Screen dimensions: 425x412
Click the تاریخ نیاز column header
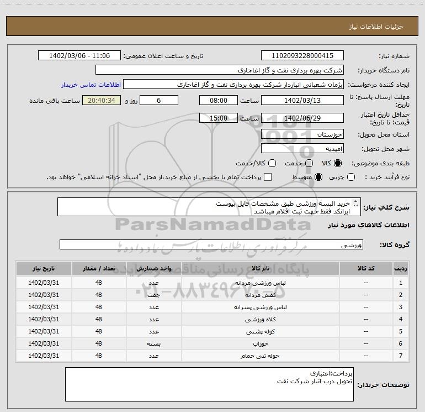click(x=44, y=268)
